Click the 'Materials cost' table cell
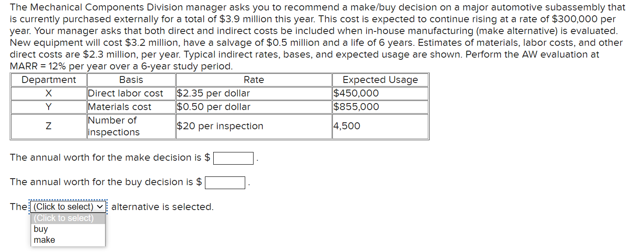The height and width of the screenshot is (252, 631). point(119,107)
